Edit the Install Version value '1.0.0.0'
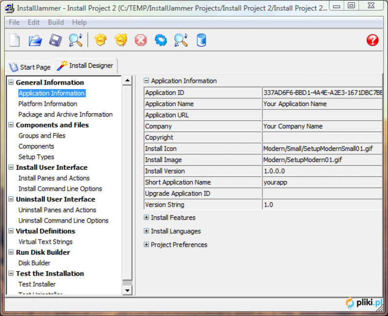The width and height of the screenshot is (388, 316). coord(322,171)
